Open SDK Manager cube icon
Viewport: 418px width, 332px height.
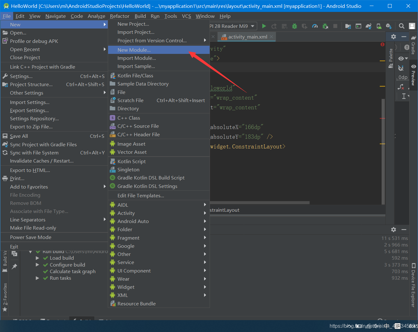tap(389, 26)
